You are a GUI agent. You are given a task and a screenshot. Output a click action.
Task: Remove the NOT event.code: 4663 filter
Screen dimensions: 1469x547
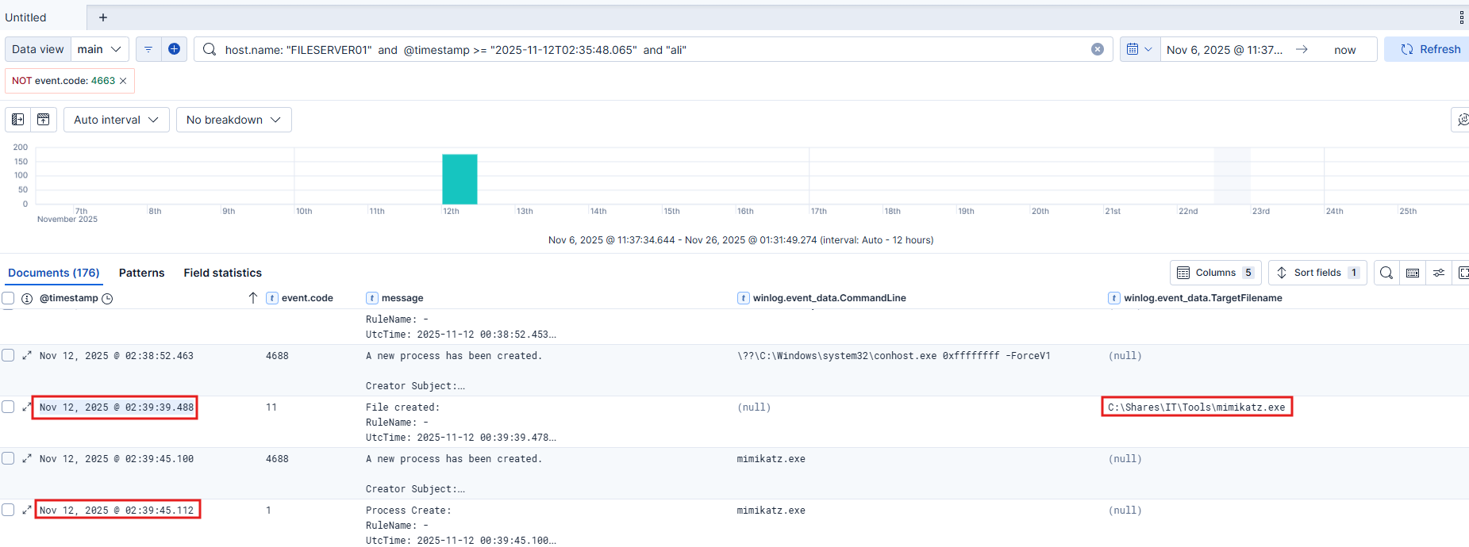click(123, 81)
